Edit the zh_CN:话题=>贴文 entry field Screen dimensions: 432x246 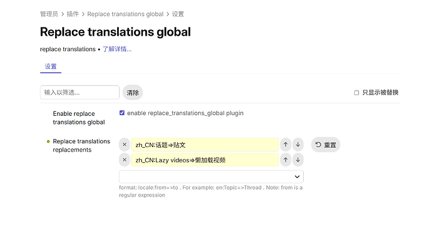pyautogui.click(x=205, y=145)
